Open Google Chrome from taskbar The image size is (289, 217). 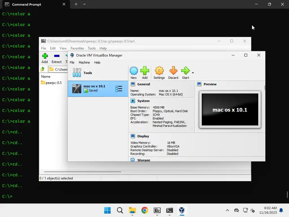[x=145, y=210]
